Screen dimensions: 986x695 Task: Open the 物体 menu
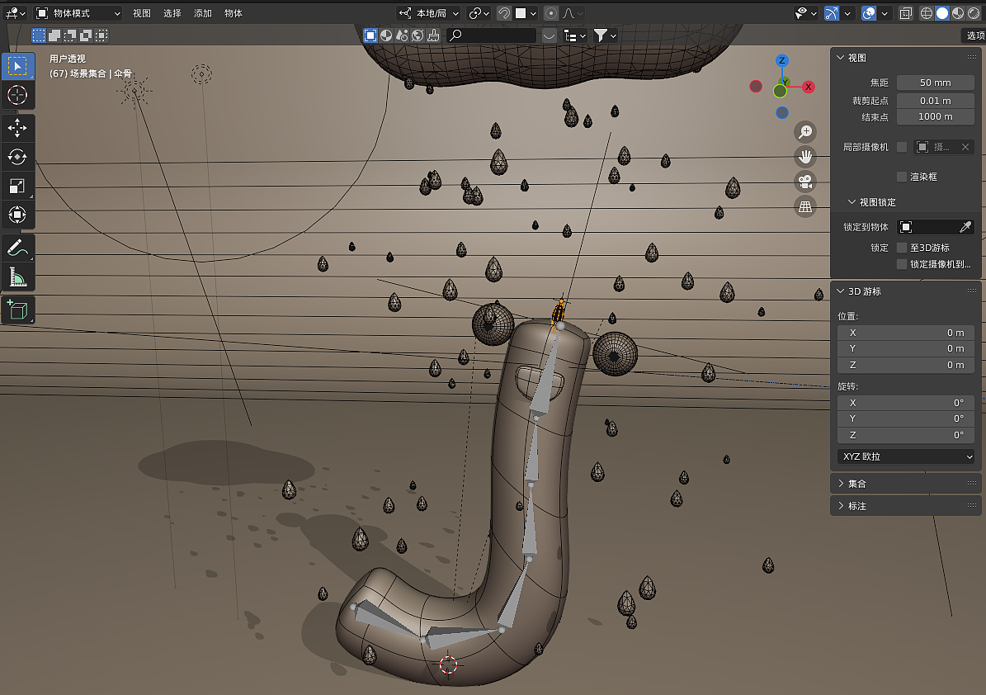coord(234,13)
